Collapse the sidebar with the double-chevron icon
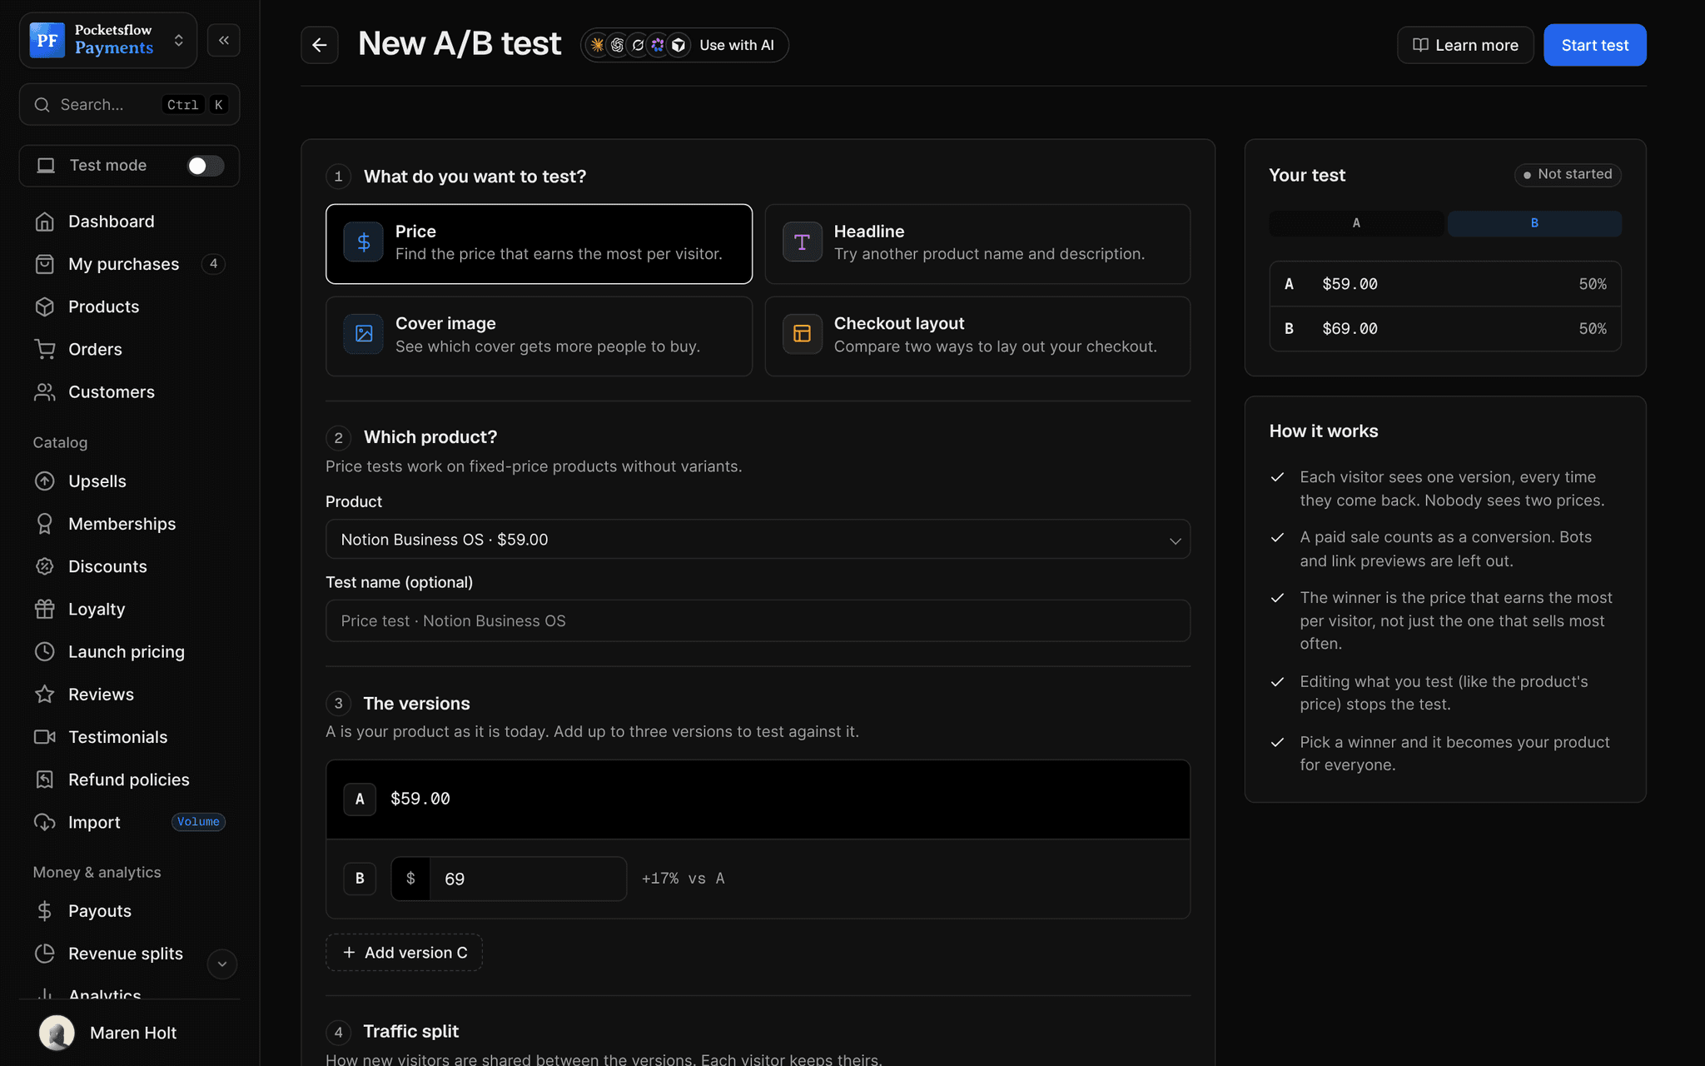 (224, 40)
